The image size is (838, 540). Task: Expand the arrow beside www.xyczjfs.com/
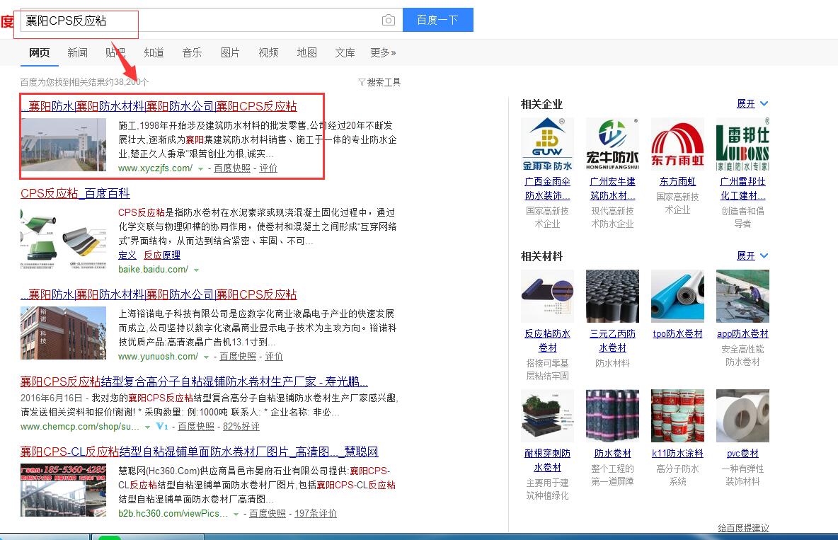point(200,169)
